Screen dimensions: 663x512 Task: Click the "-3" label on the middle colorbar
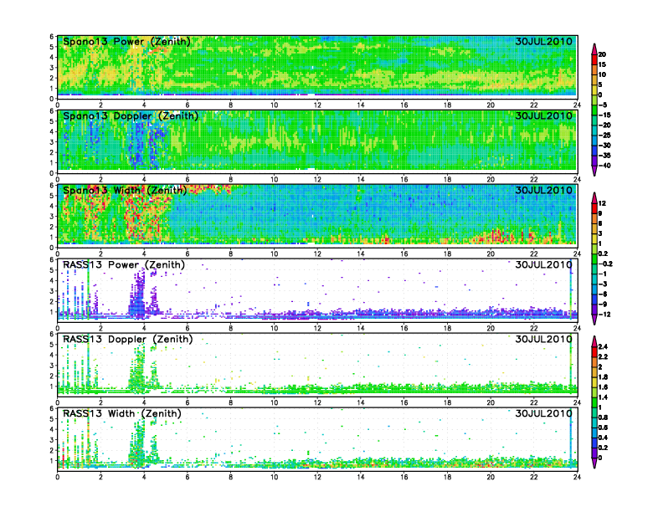tap(603, 284)
